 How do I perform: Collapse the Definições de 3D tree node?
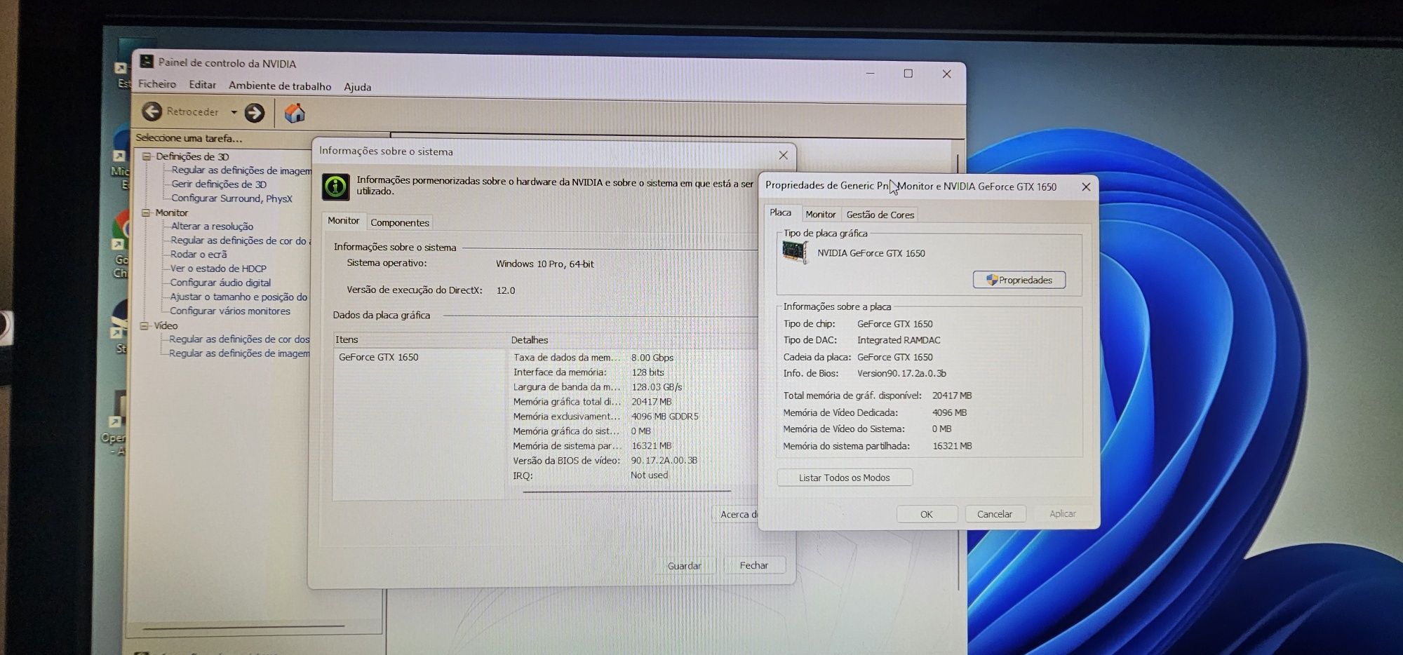point(147,156)
